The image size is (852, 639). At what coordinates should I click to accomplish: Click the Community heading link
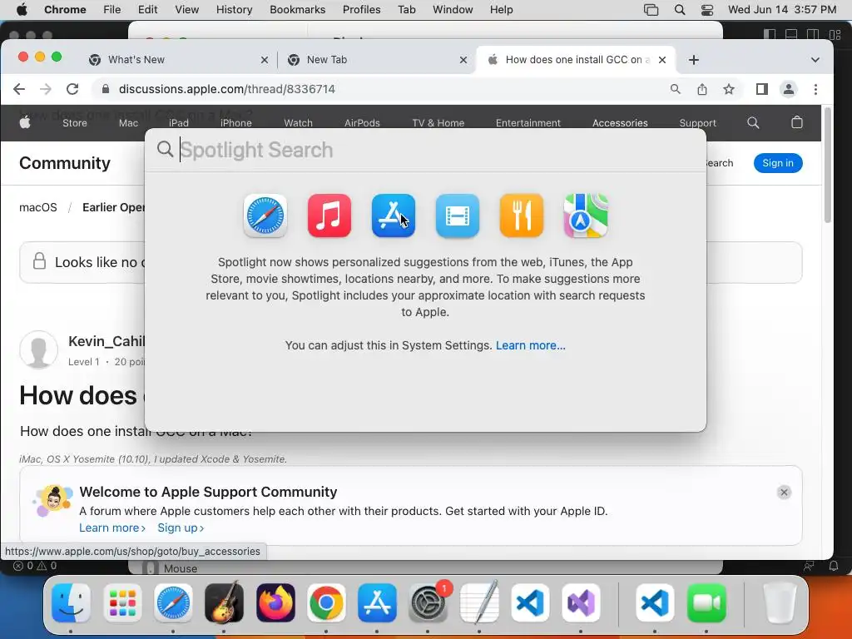(x=65, y=163)
